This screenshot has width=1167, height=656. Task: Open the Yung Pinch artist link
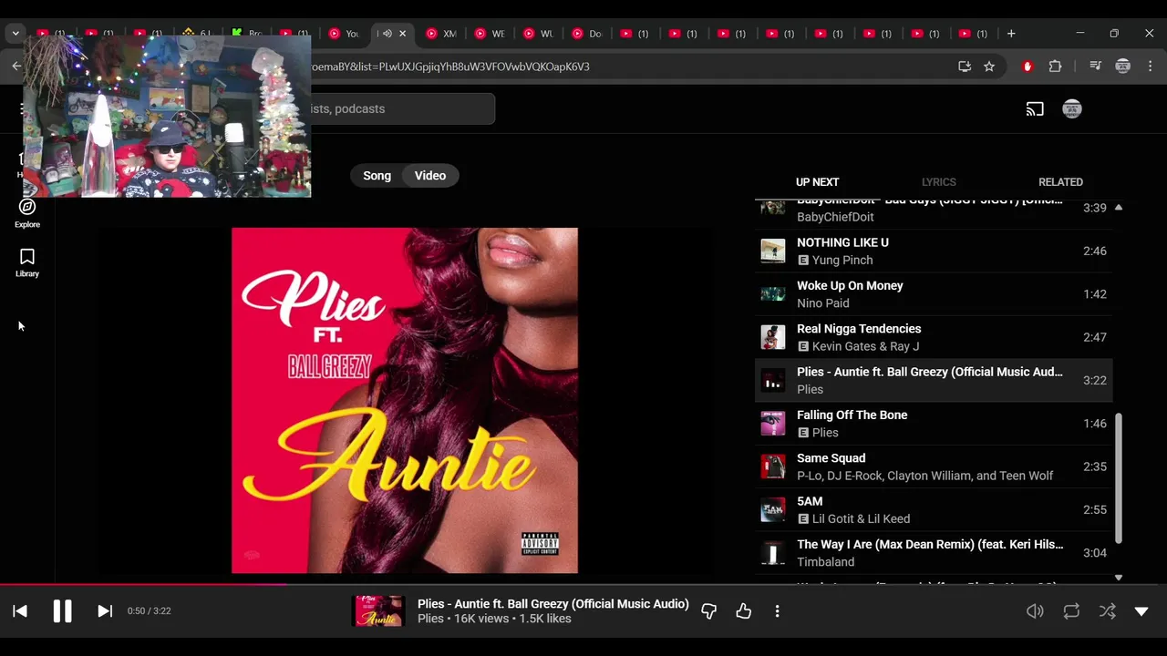pyautogui.click(x=842, y=260)
